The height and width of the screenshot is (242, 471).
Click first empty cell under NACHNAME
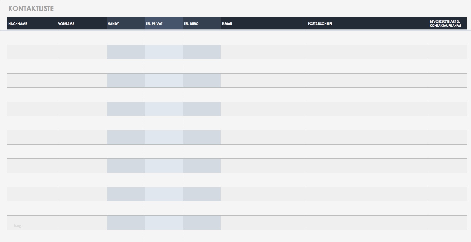(x=32, y=38)
